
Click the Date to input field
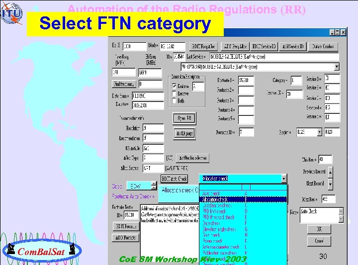tap(148, 105)
